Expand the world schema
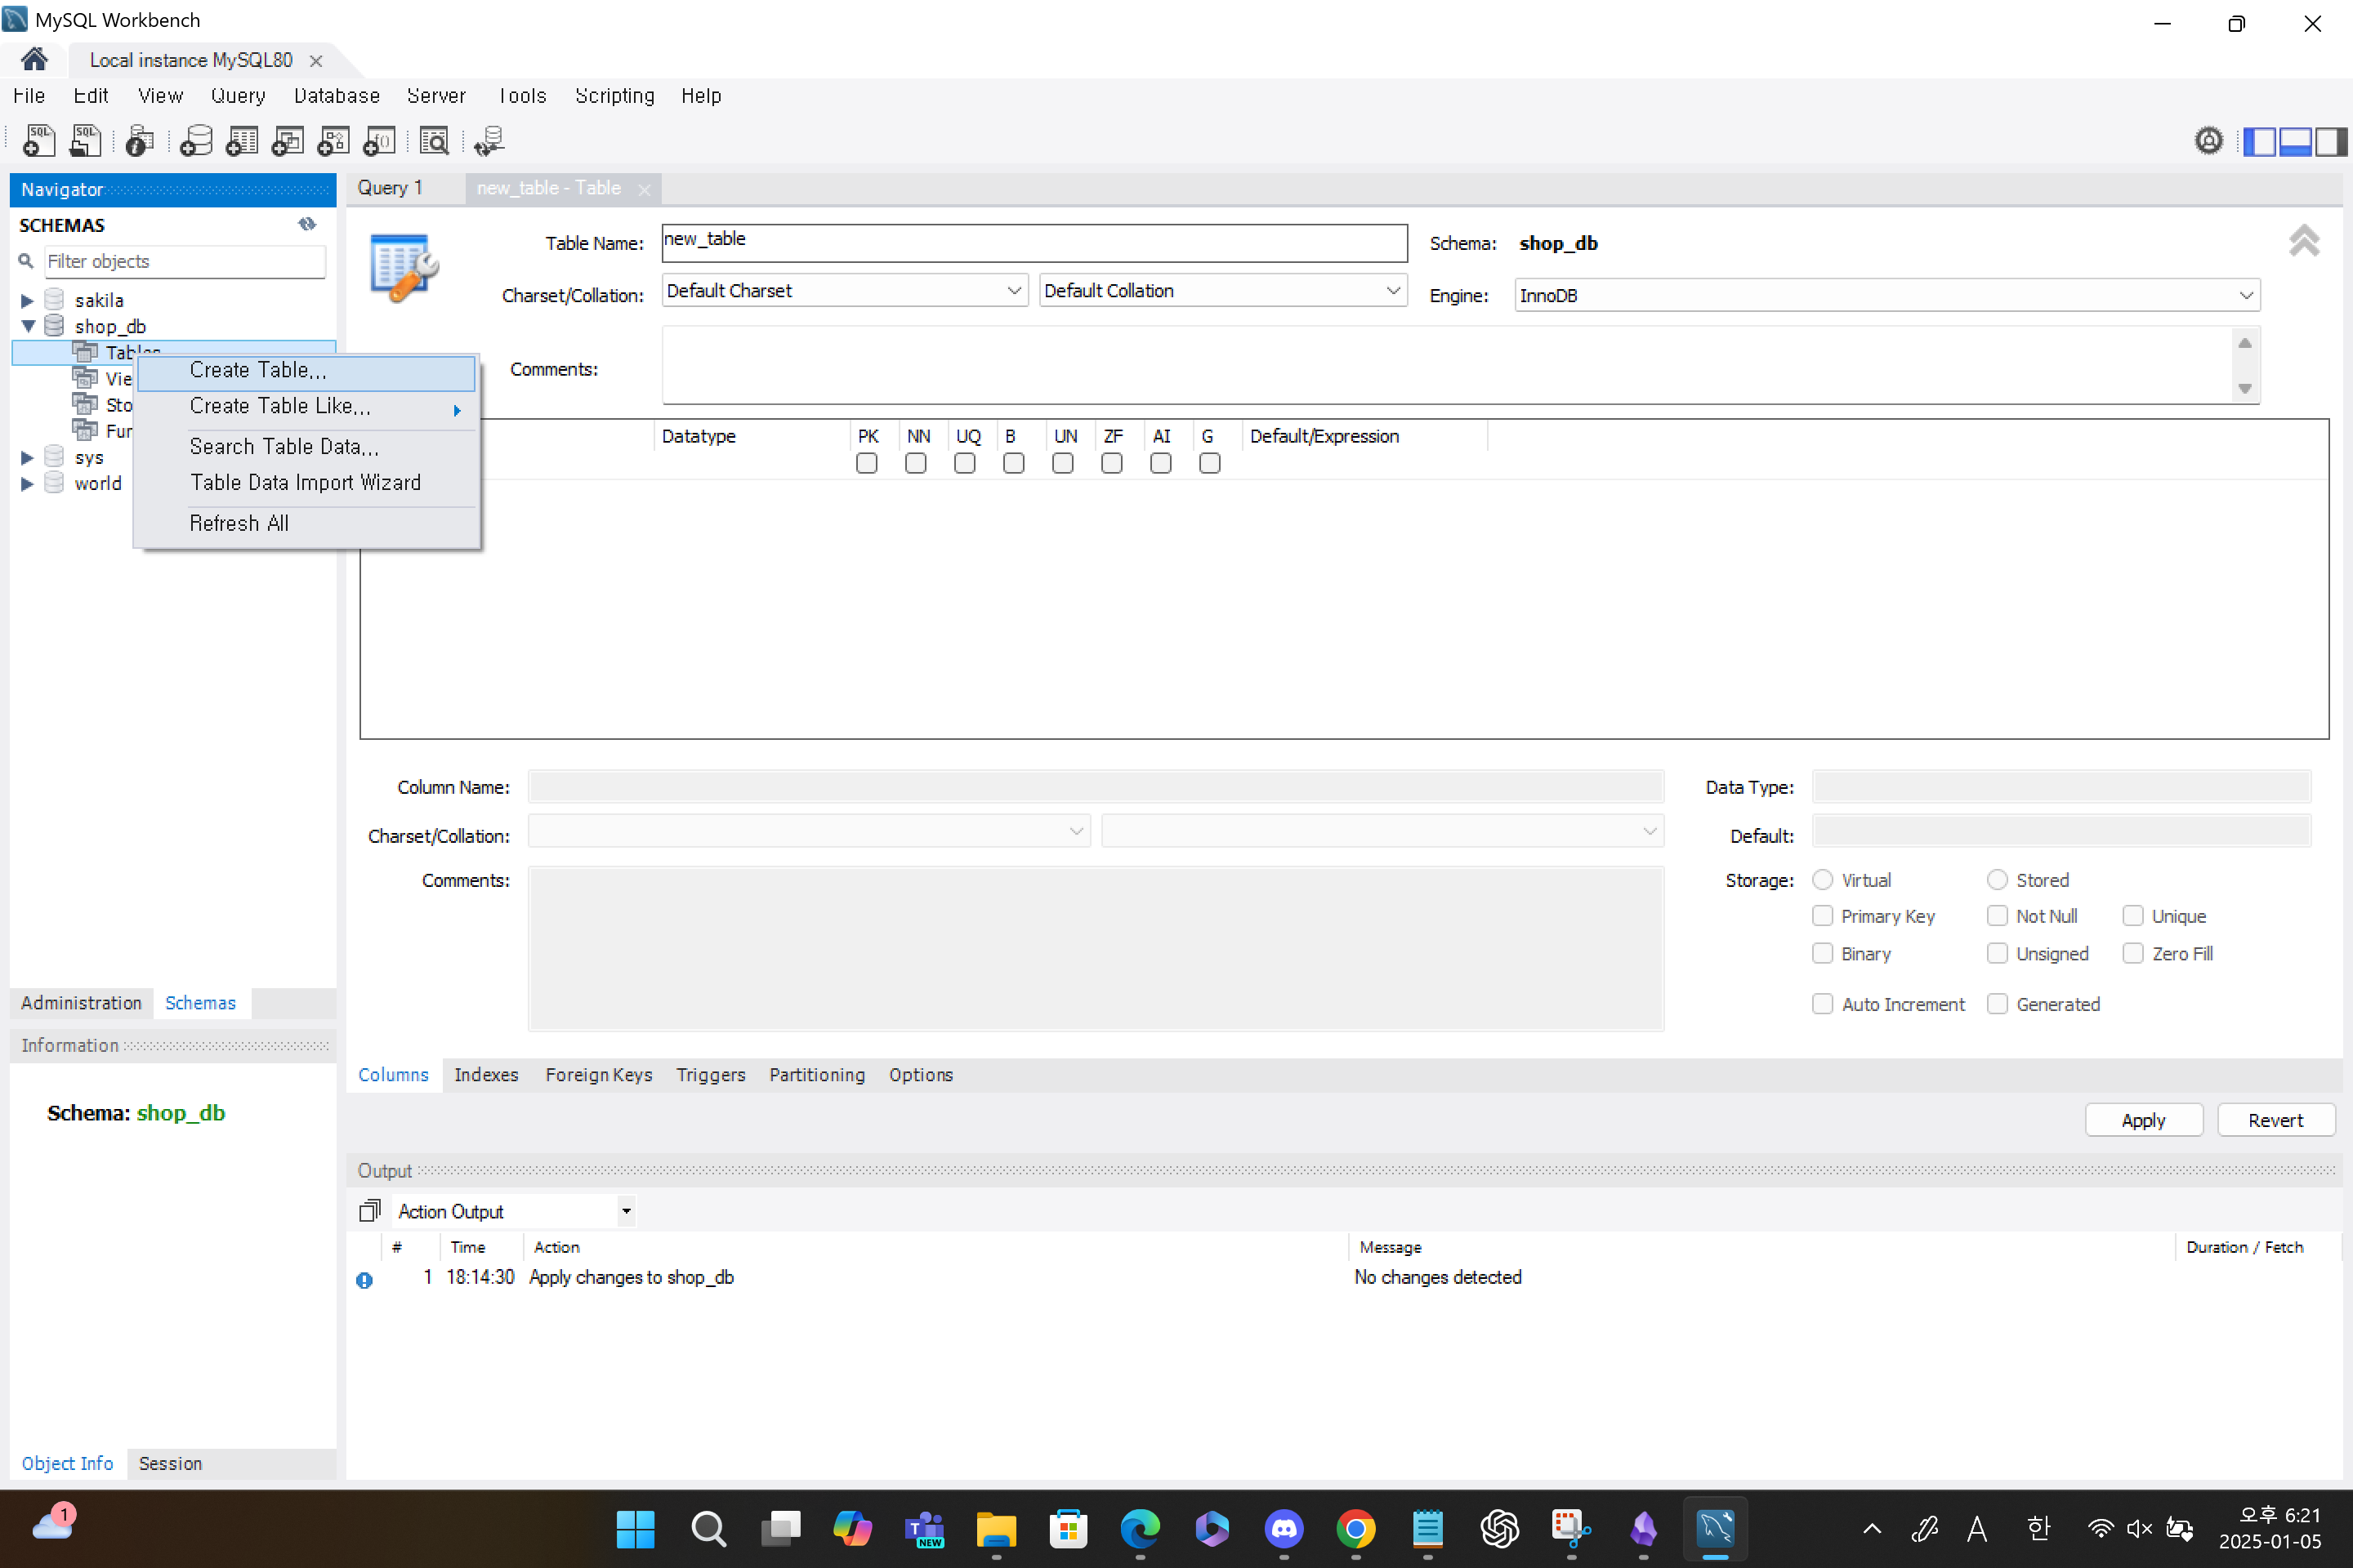 (27, 483)
